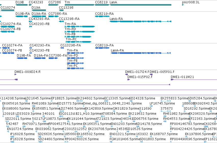Click the EK255833.5prime EST label
This screenshot has width=217, height=143.
click(x=174, y=98)
